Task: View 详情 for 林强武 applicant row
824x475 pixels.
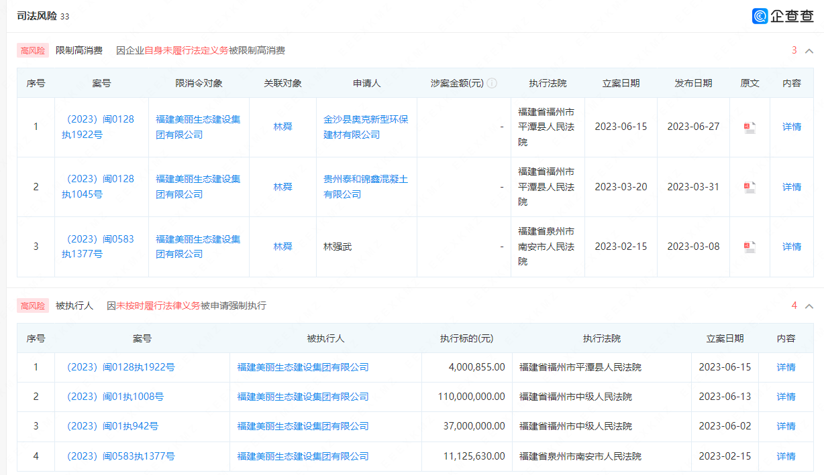Action: [791, 247]
